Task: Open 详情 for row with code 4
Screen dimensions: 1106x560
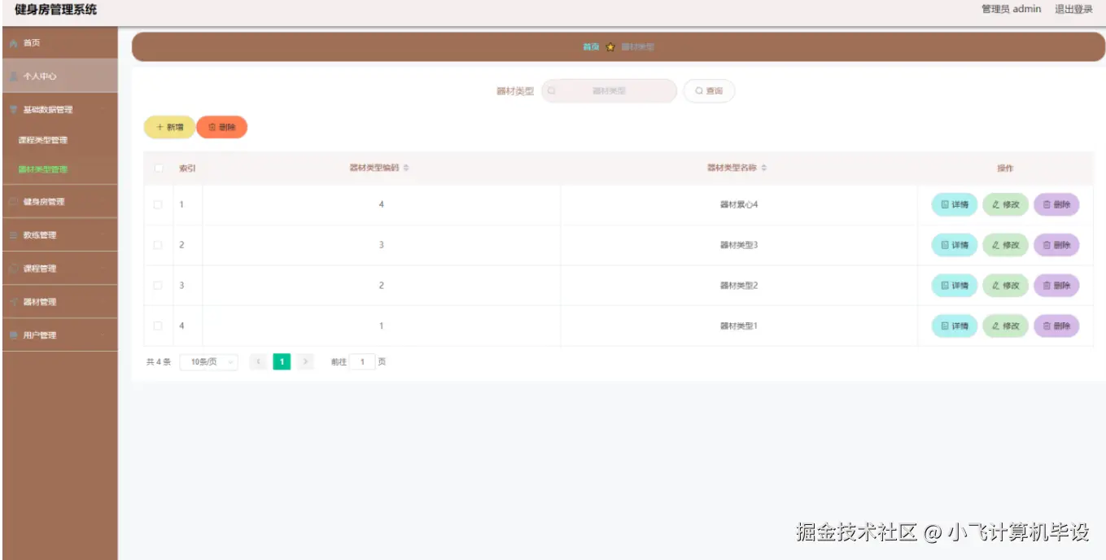Action: [x=954, y=204]
